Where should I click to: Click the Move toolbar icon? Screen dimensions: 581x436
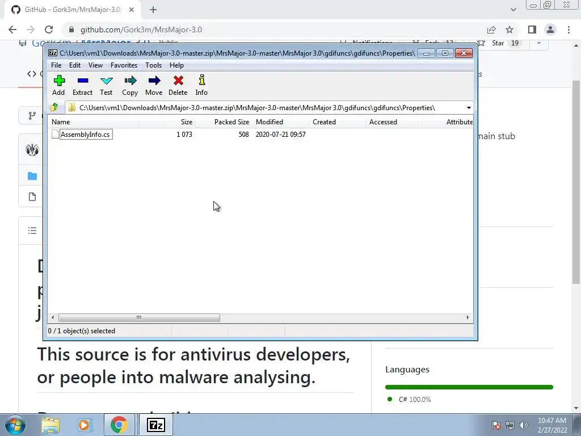(154, 85)
